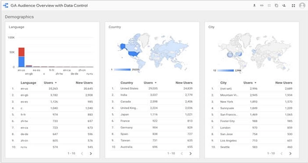This screenshot has width=308, height=163.
Task: Go to next page of Language table
Action: [x=91, y=153]
